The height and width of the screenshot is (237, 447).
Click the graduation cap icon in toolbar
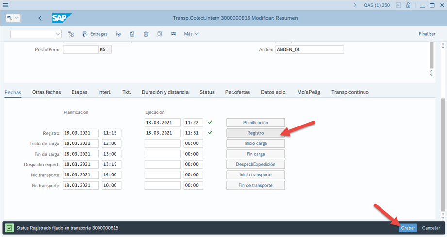(x=118, y=34)
